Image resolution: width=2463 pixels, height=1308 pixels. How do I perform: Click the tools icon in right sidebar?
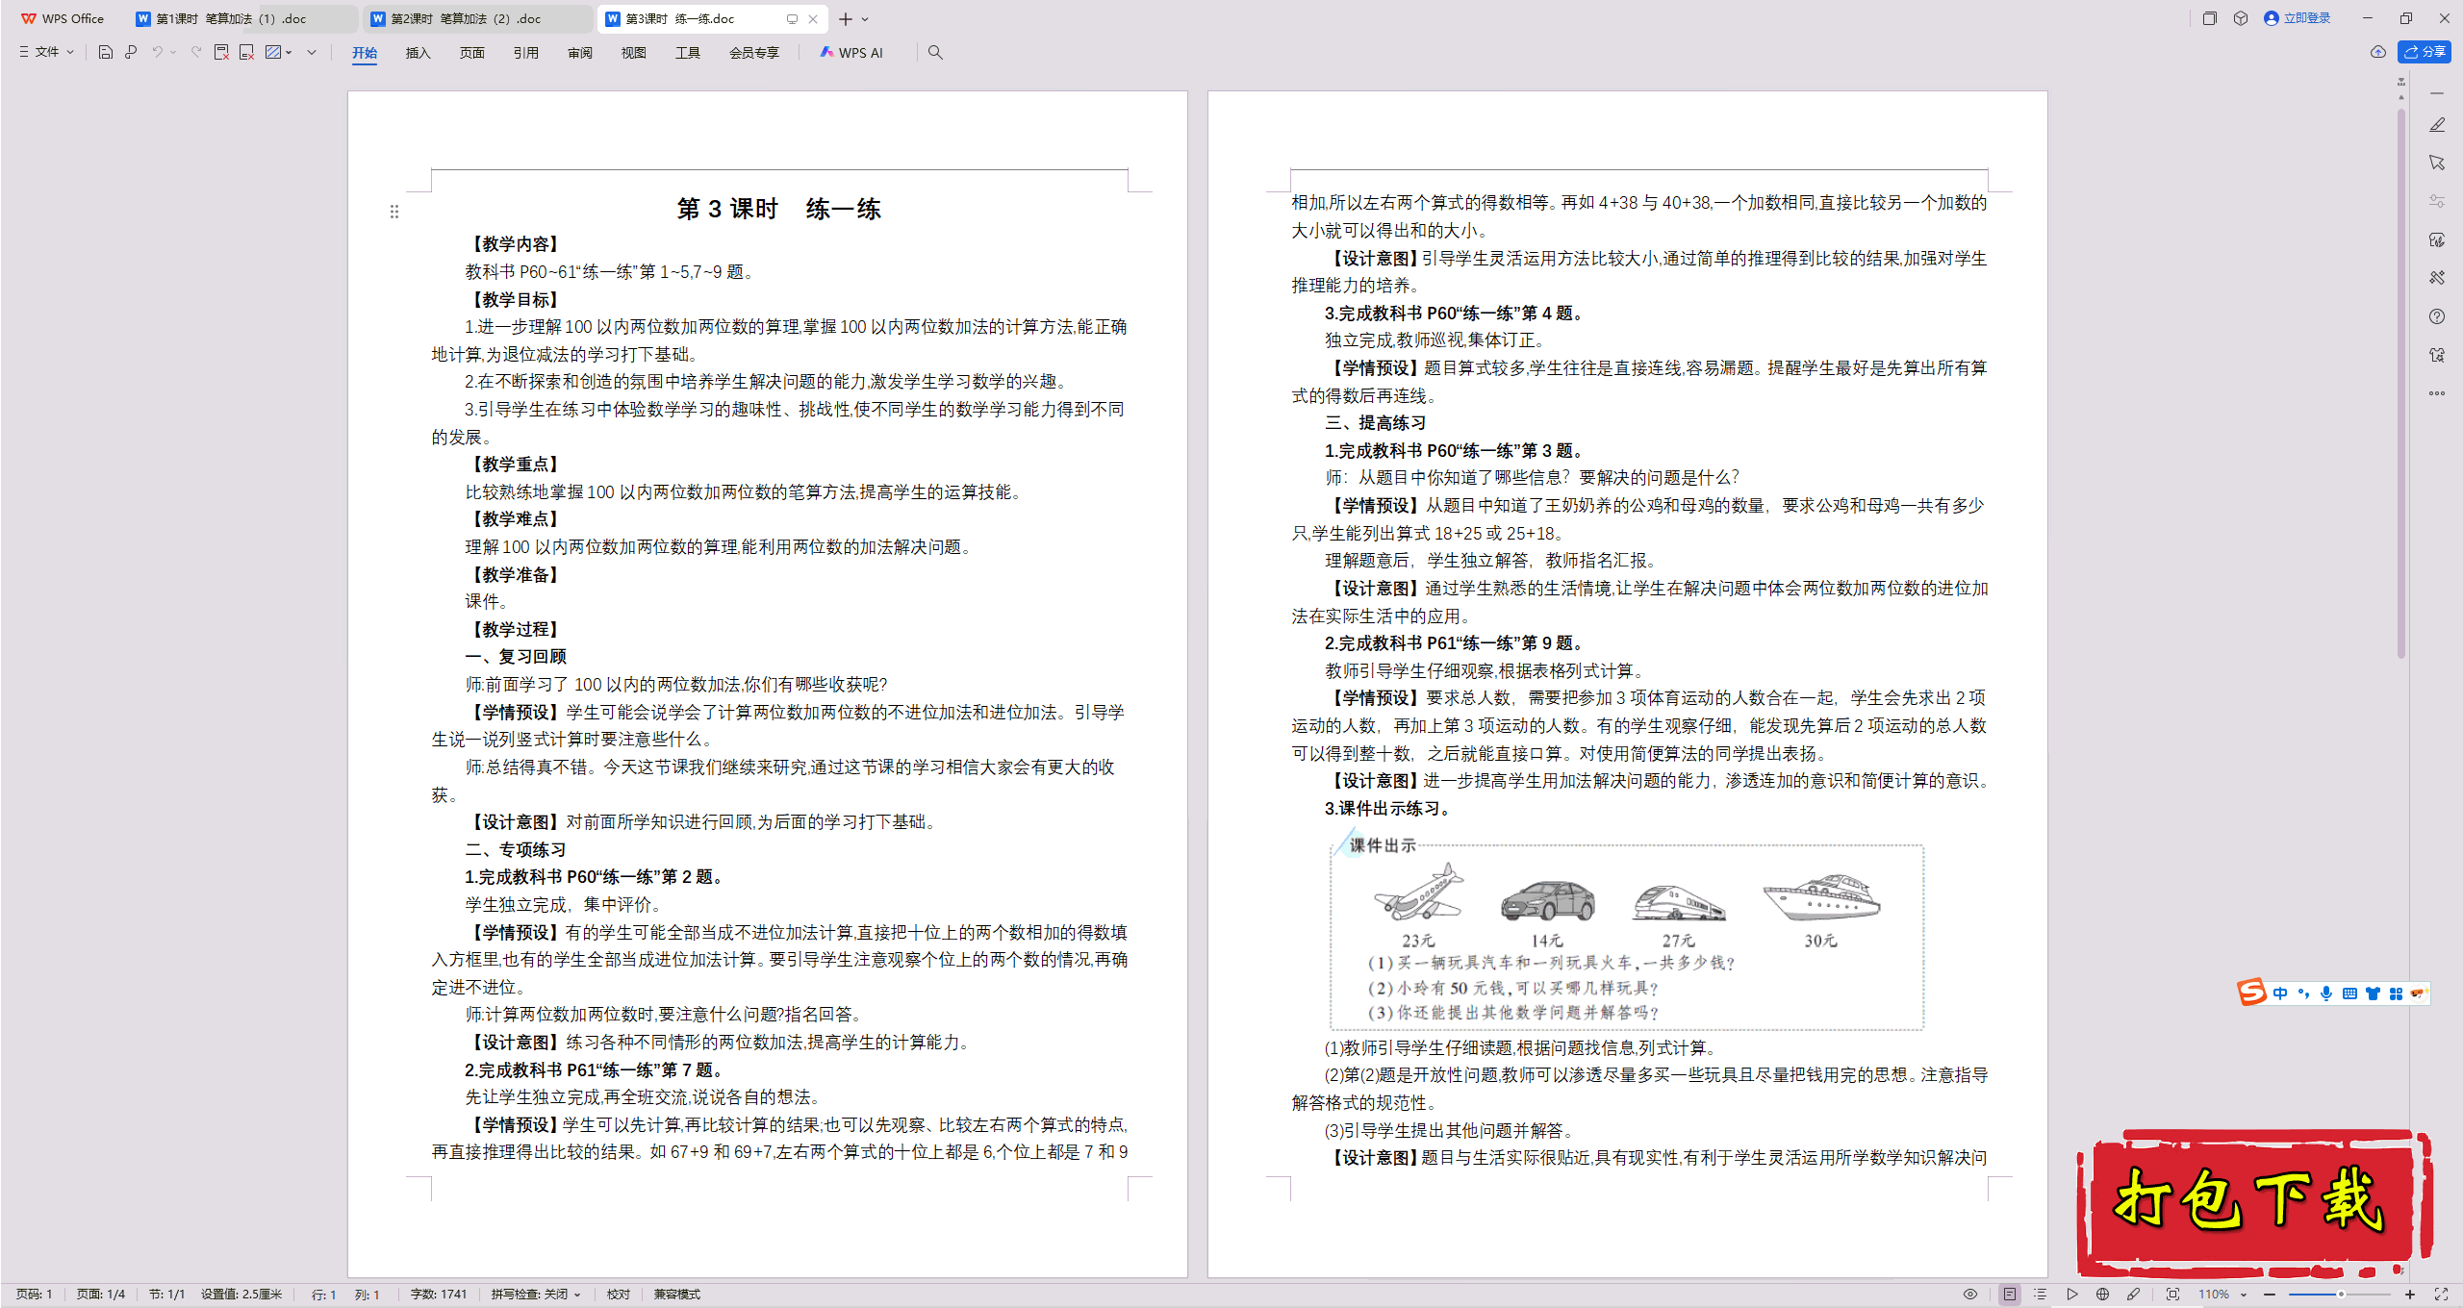[x=2437, y=278]
